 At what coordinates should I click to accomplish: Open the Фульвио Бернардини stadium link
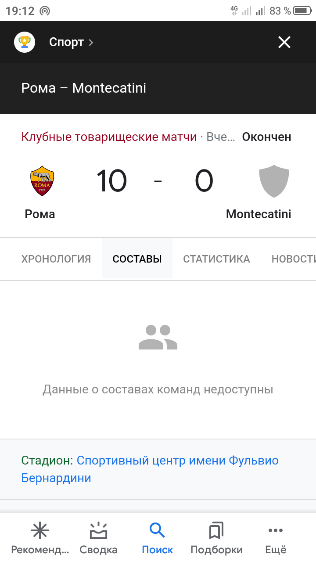click(x=150, y=469)
